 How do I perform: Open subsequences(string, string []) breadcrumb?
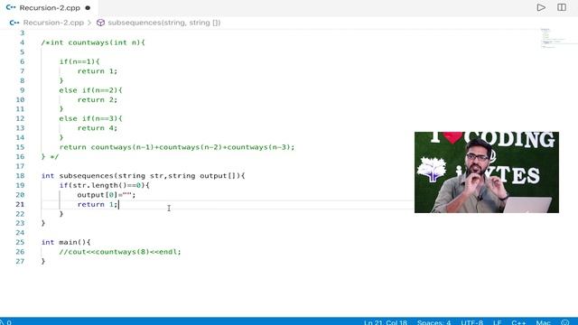(x=164, y=23)
